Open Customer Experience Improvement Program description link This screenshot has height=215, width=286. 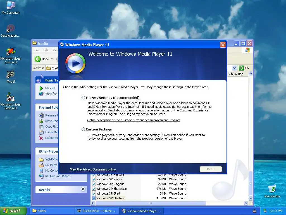point(134,120)
